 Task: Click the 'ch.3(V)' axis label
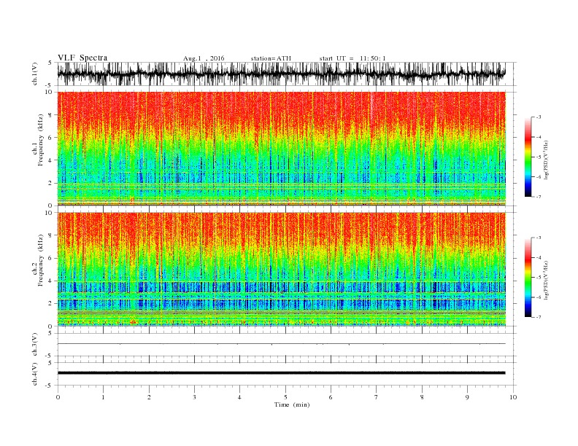[x=35, y=344]
